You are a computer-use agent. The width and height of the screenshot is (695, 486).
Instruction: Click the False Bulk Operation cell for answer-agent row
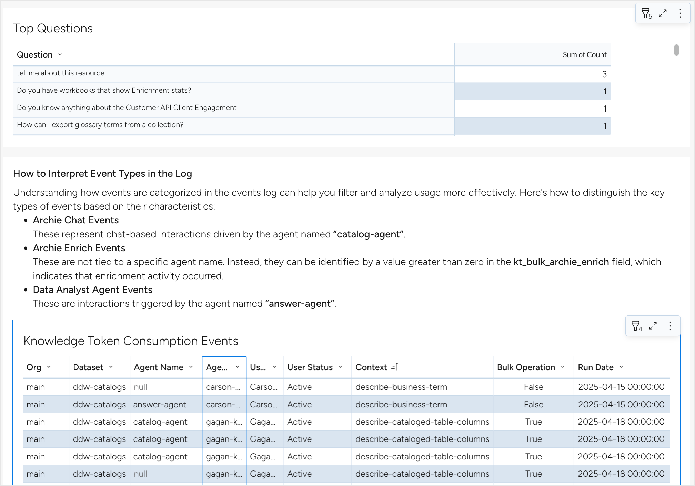click(x=534, y=405)
